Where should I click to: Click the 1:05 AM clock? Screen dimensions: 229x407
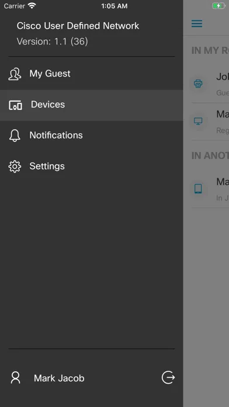coord(114,6)
